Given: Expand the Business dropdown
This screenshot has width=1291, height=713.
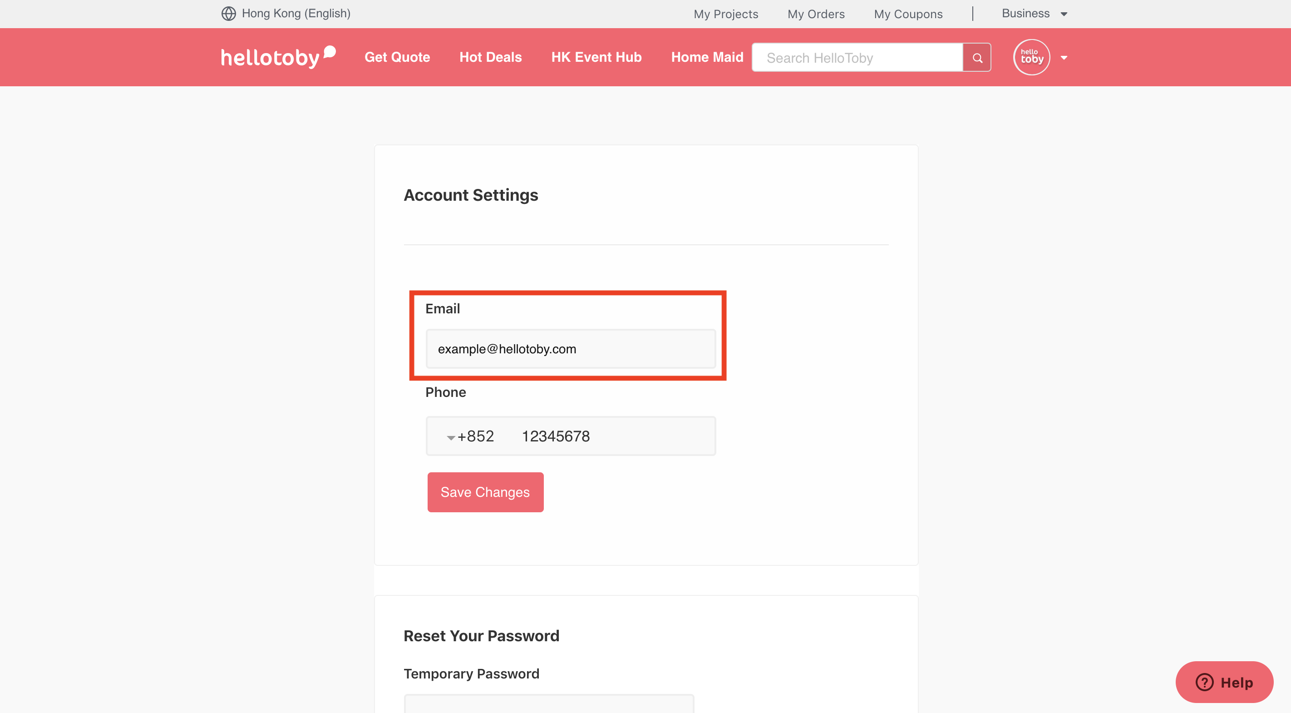Looking at the screenshot, I should (1035, 14).
